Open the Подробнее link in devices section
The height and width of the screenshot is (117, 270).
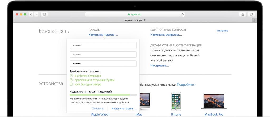pos(186,85)
